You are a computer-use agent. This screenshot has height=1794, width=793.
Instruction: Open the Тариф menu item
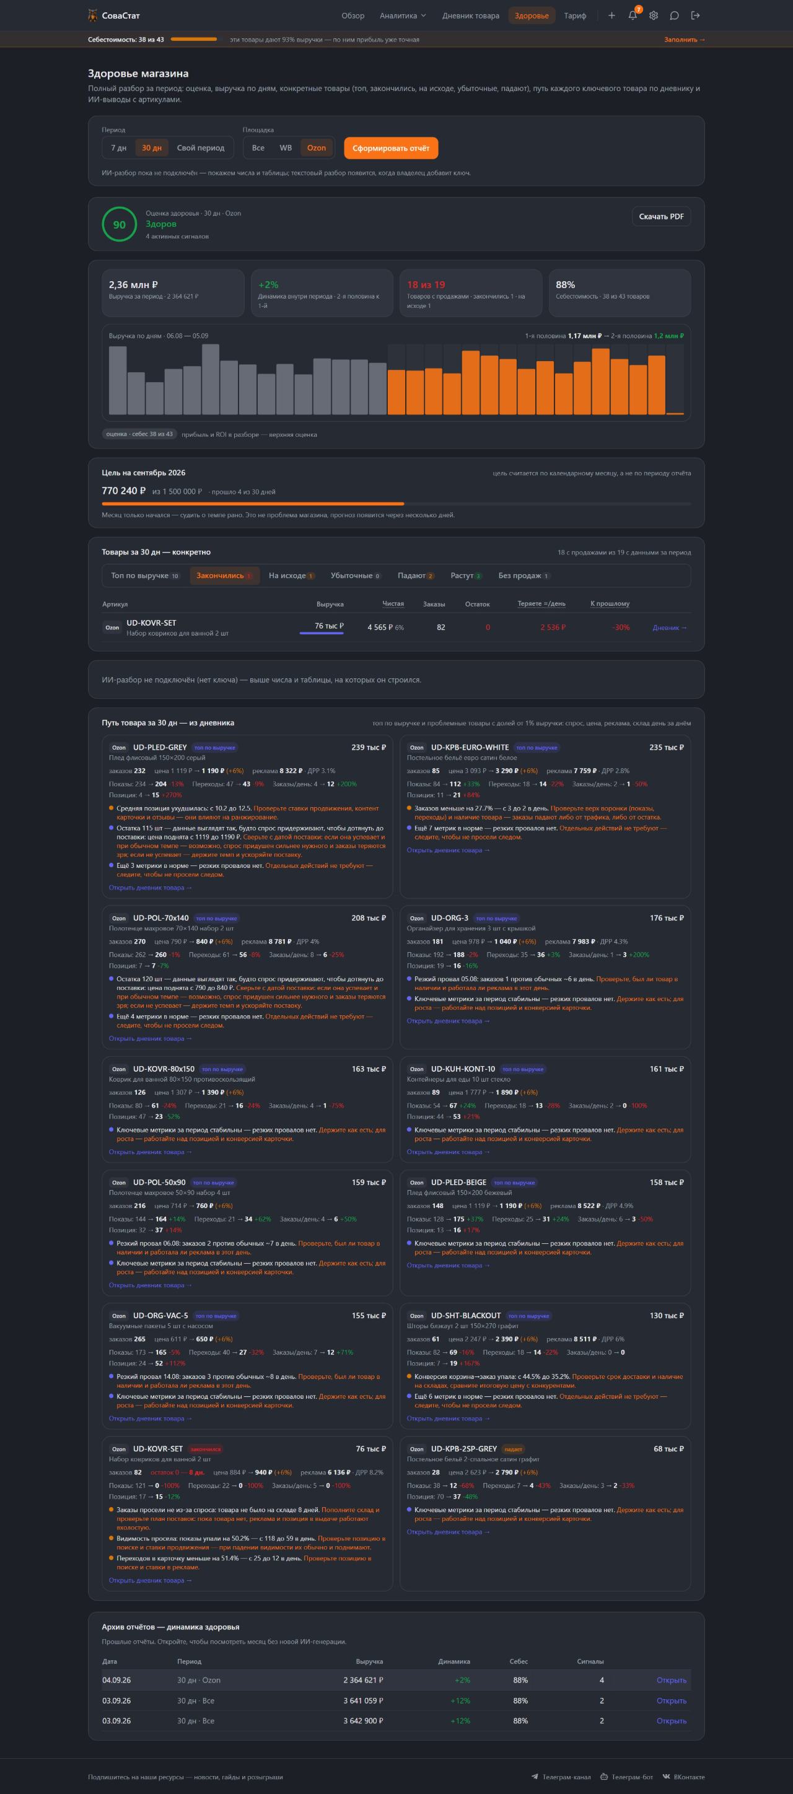click(x=574, y=15)
